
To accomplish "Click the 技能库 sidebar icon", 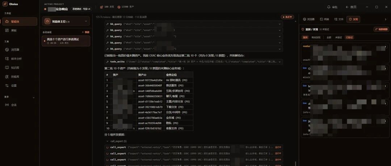I will [x=7, y=77].
